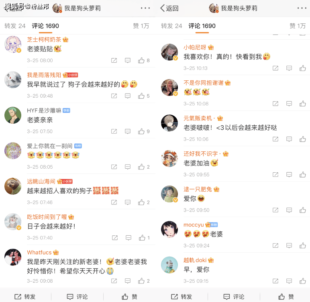
Task: Reply to the comment by 远眺山海间
Action: (x=128, y=202)
